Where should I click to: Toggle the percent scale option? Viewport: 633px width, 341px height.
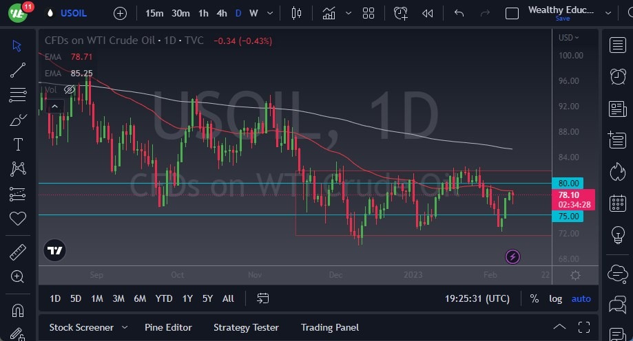535,298
